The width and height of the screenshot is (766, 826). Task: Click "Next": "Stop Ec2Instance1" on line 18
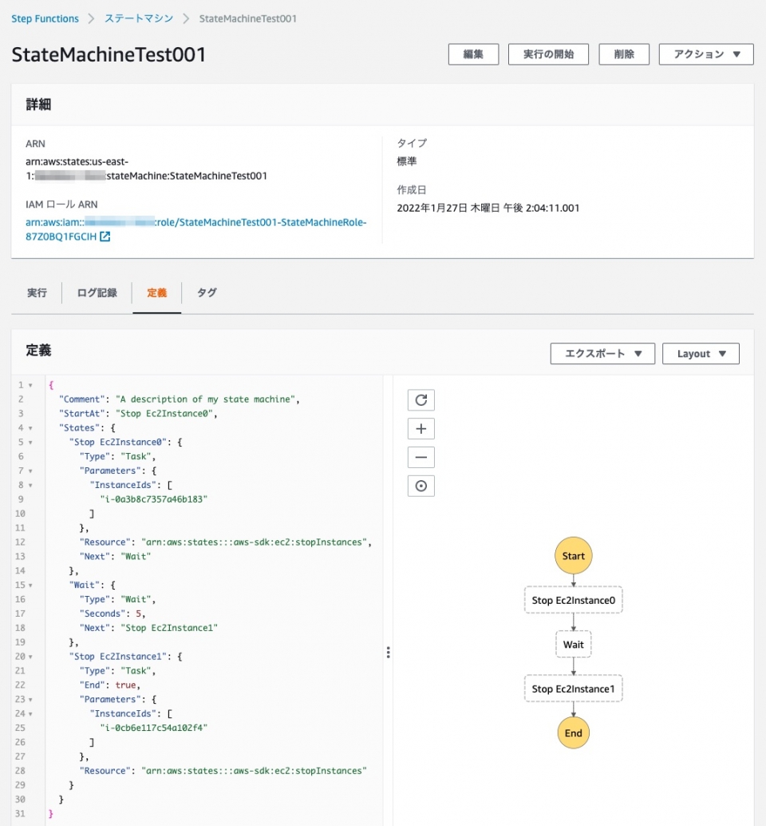click(148, 627)
